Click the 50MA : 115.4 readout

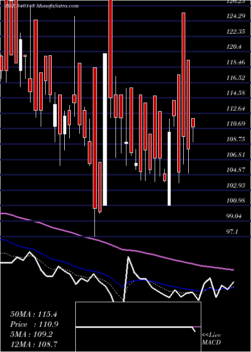tap(34, 314)
